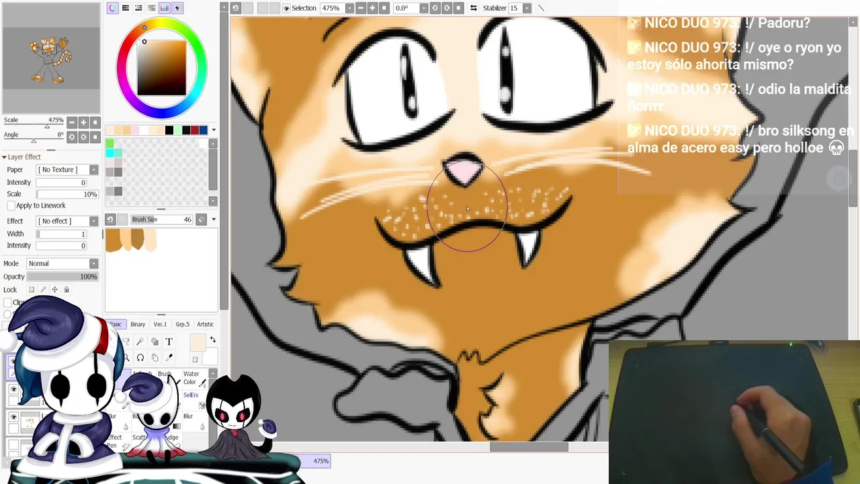Image resolution: width=860 pixels, height=484 pixels.
Task: Click the scratchpad Brush Size slider
Action: (x=161, y=220)
